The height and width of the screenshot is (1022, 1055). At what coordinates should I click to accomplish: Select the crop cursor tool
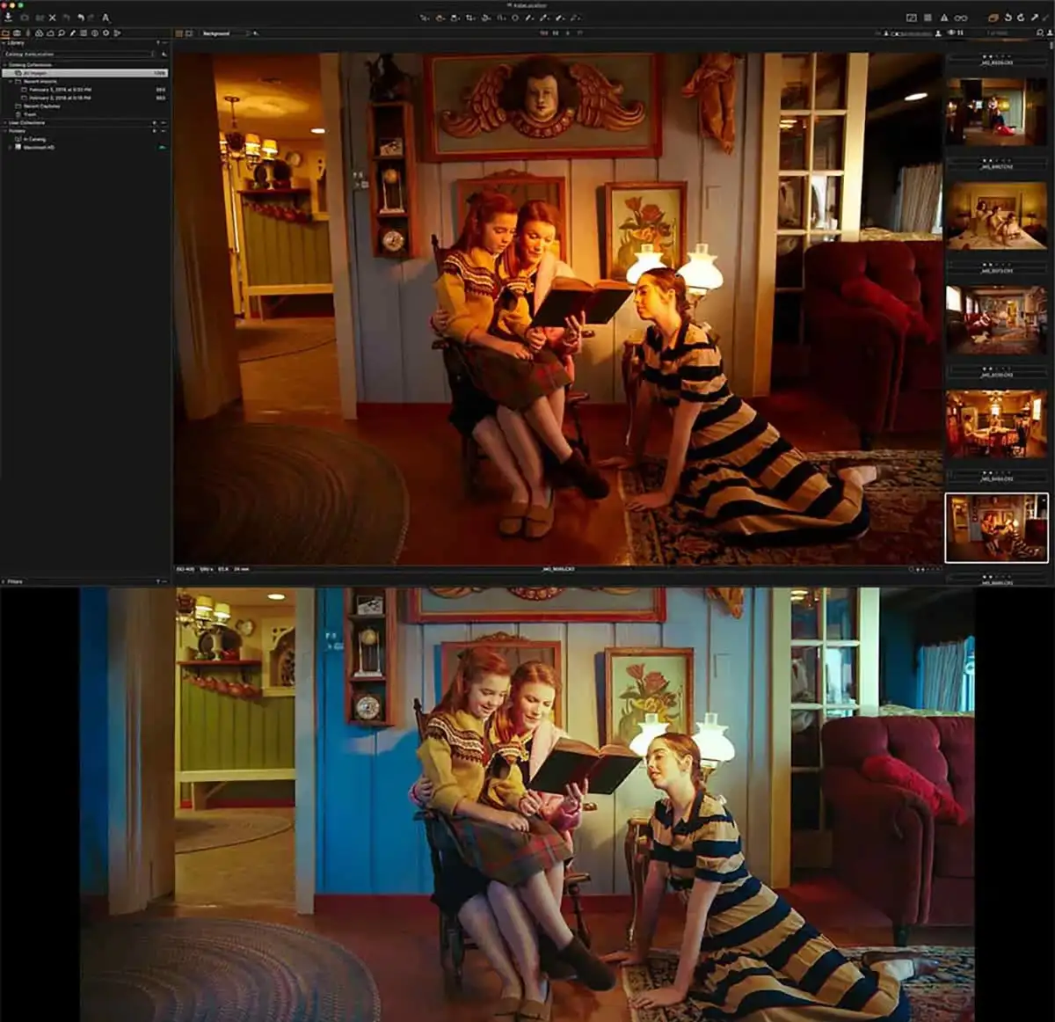tap(469, 18)
